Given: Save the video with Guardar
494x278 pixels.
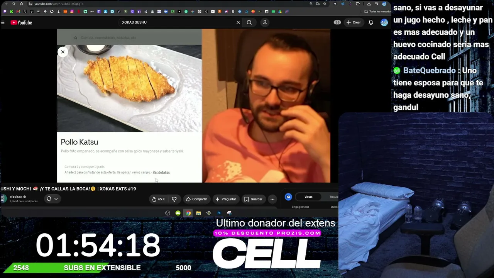Looking at the screenshot, I should click(253, 199).
